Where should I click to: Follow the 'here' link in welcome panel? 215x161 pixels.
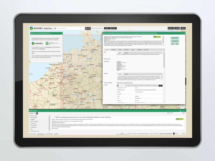coord(33,53)
